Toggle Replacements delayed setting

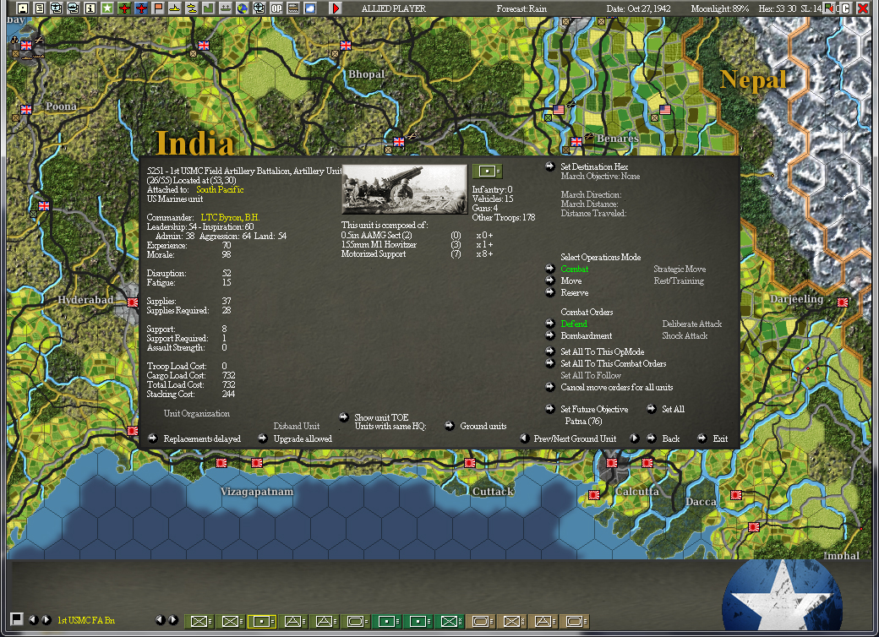(x=202, y=438)
